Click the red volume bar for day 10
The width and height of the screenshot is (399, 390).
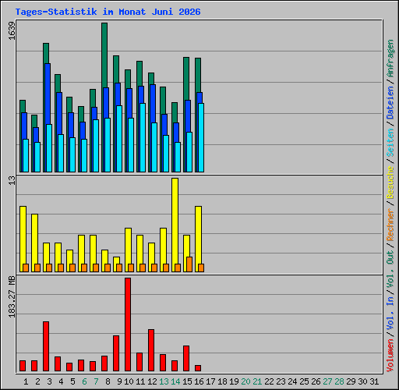coord(128,324)
